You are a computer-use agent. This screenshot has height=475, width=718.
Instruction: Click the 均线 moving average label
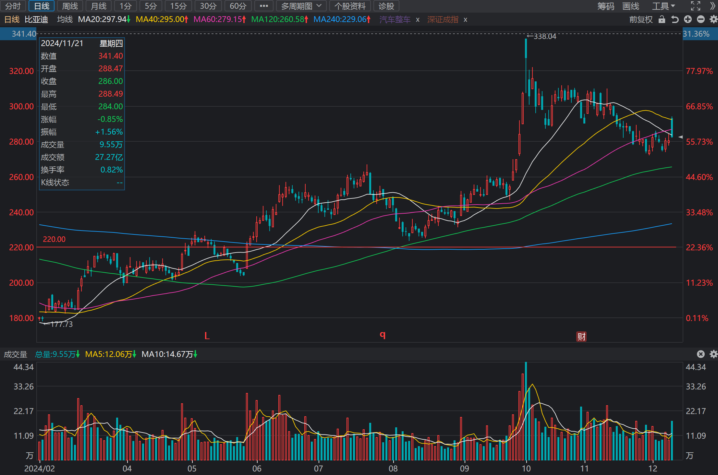(65, 19)
